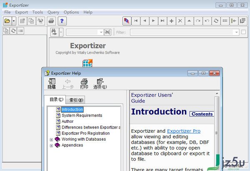Switch to the Index (索引) tab
Image resolution: width=250 pixels, height=171 pixels.
tap(75, 100)
